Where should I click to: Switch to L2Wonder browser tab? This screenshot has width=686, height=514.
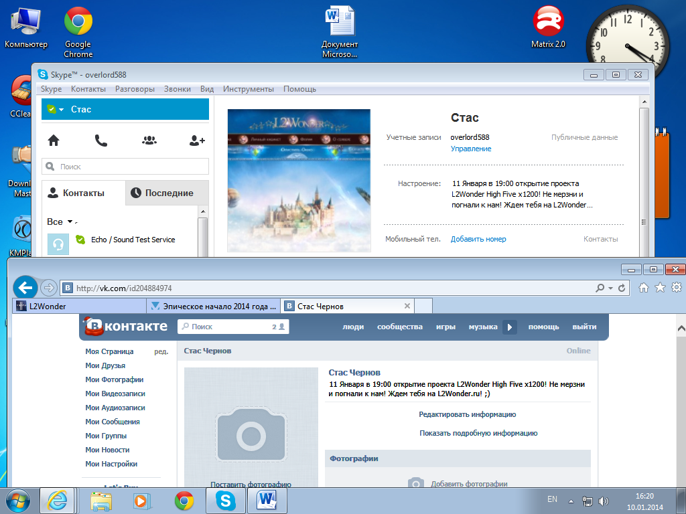pos(80,306)
